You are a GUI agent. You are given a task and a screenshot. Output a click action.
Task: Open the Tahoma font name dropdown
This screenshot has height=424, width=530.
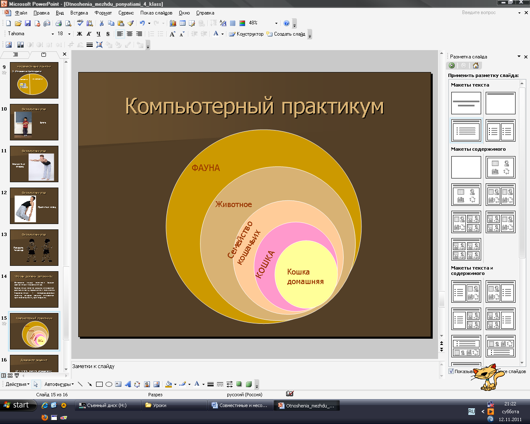(x=53, y=34)
